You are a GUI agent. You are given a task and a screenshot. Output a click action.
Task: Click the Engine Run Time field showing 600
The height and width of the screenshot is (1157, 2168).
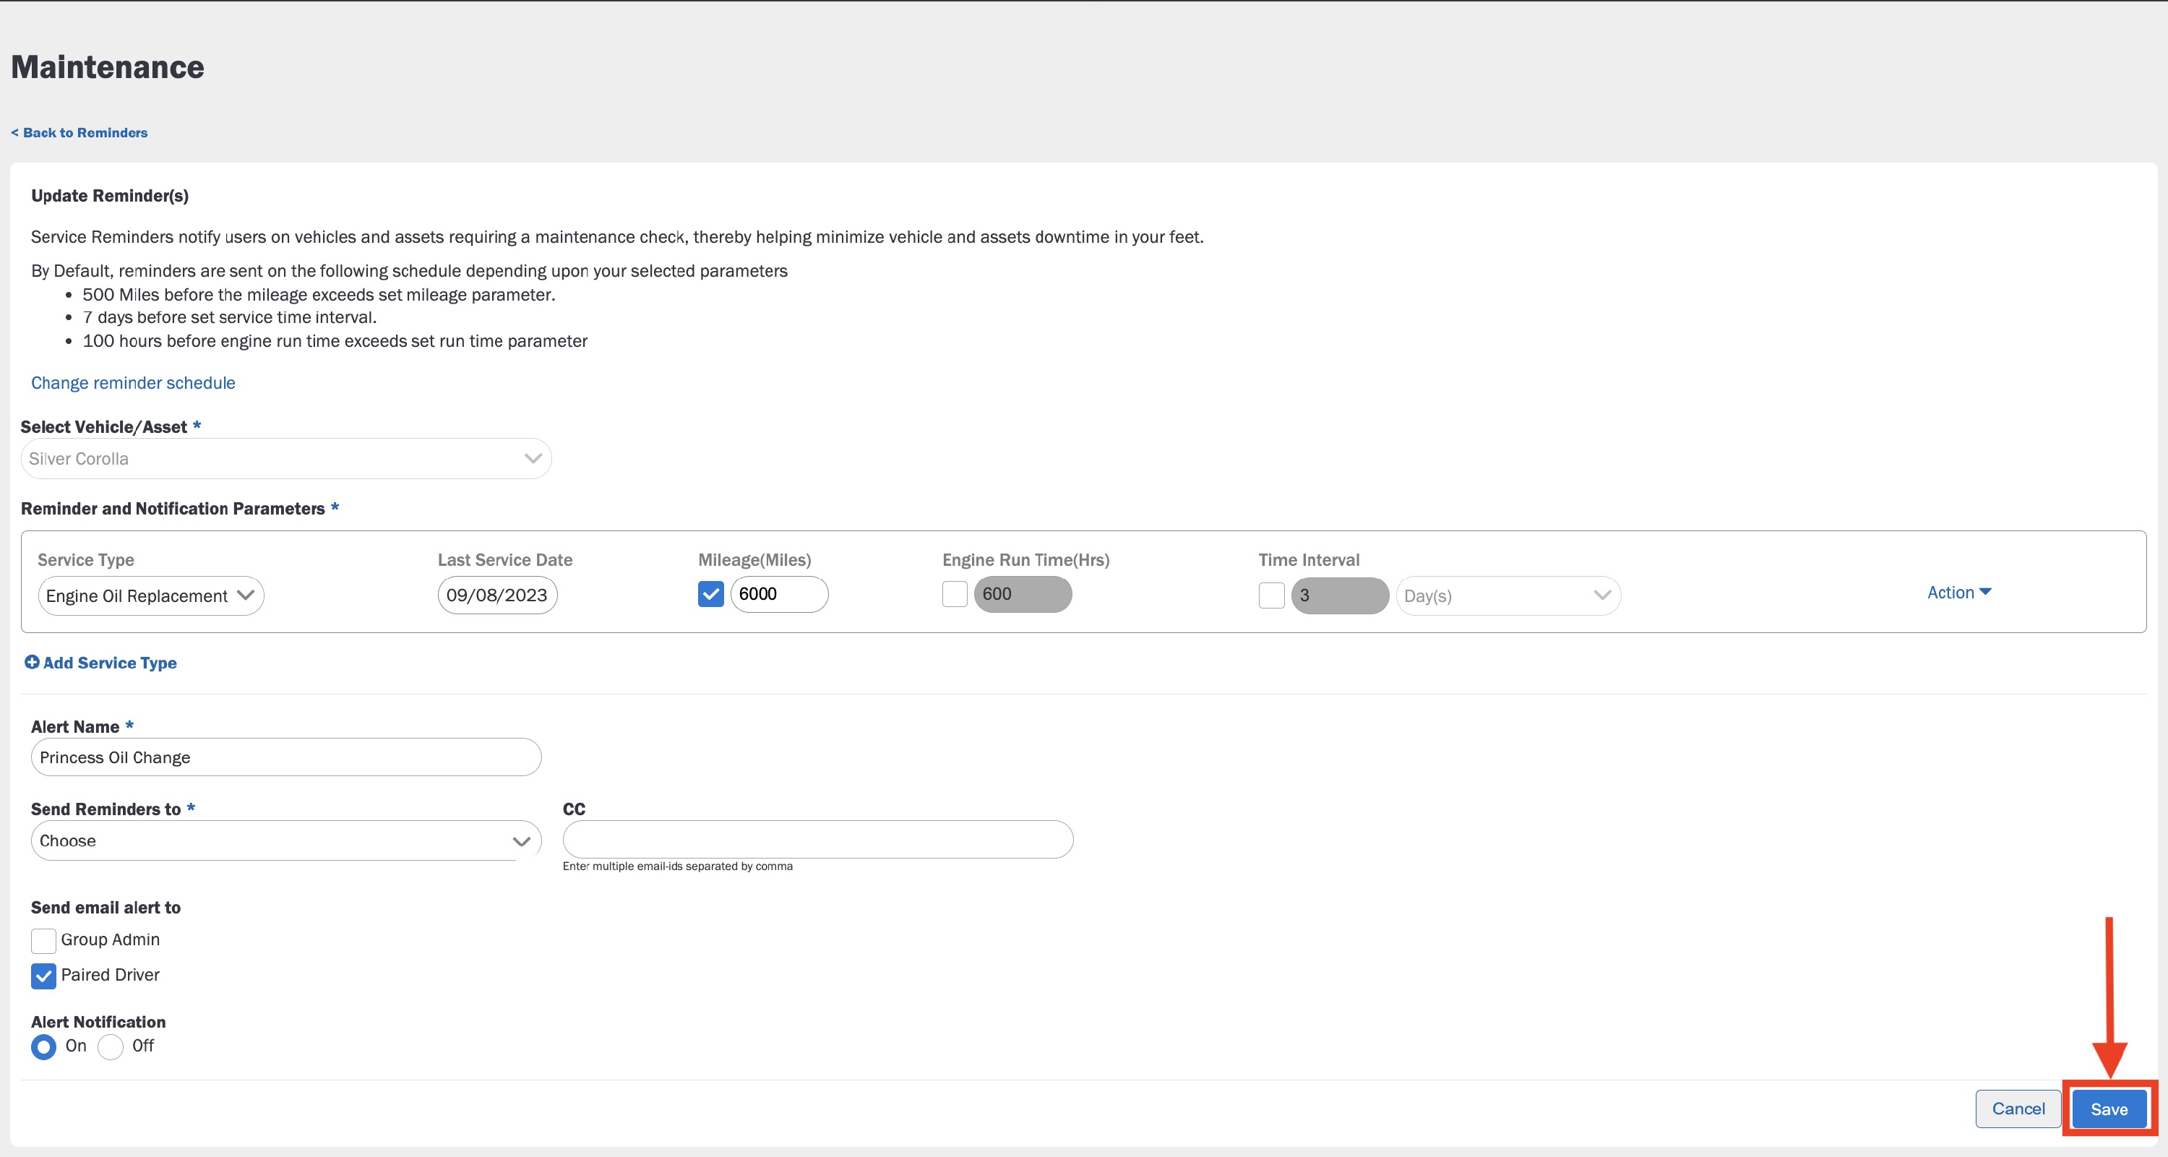point(1023,594)
